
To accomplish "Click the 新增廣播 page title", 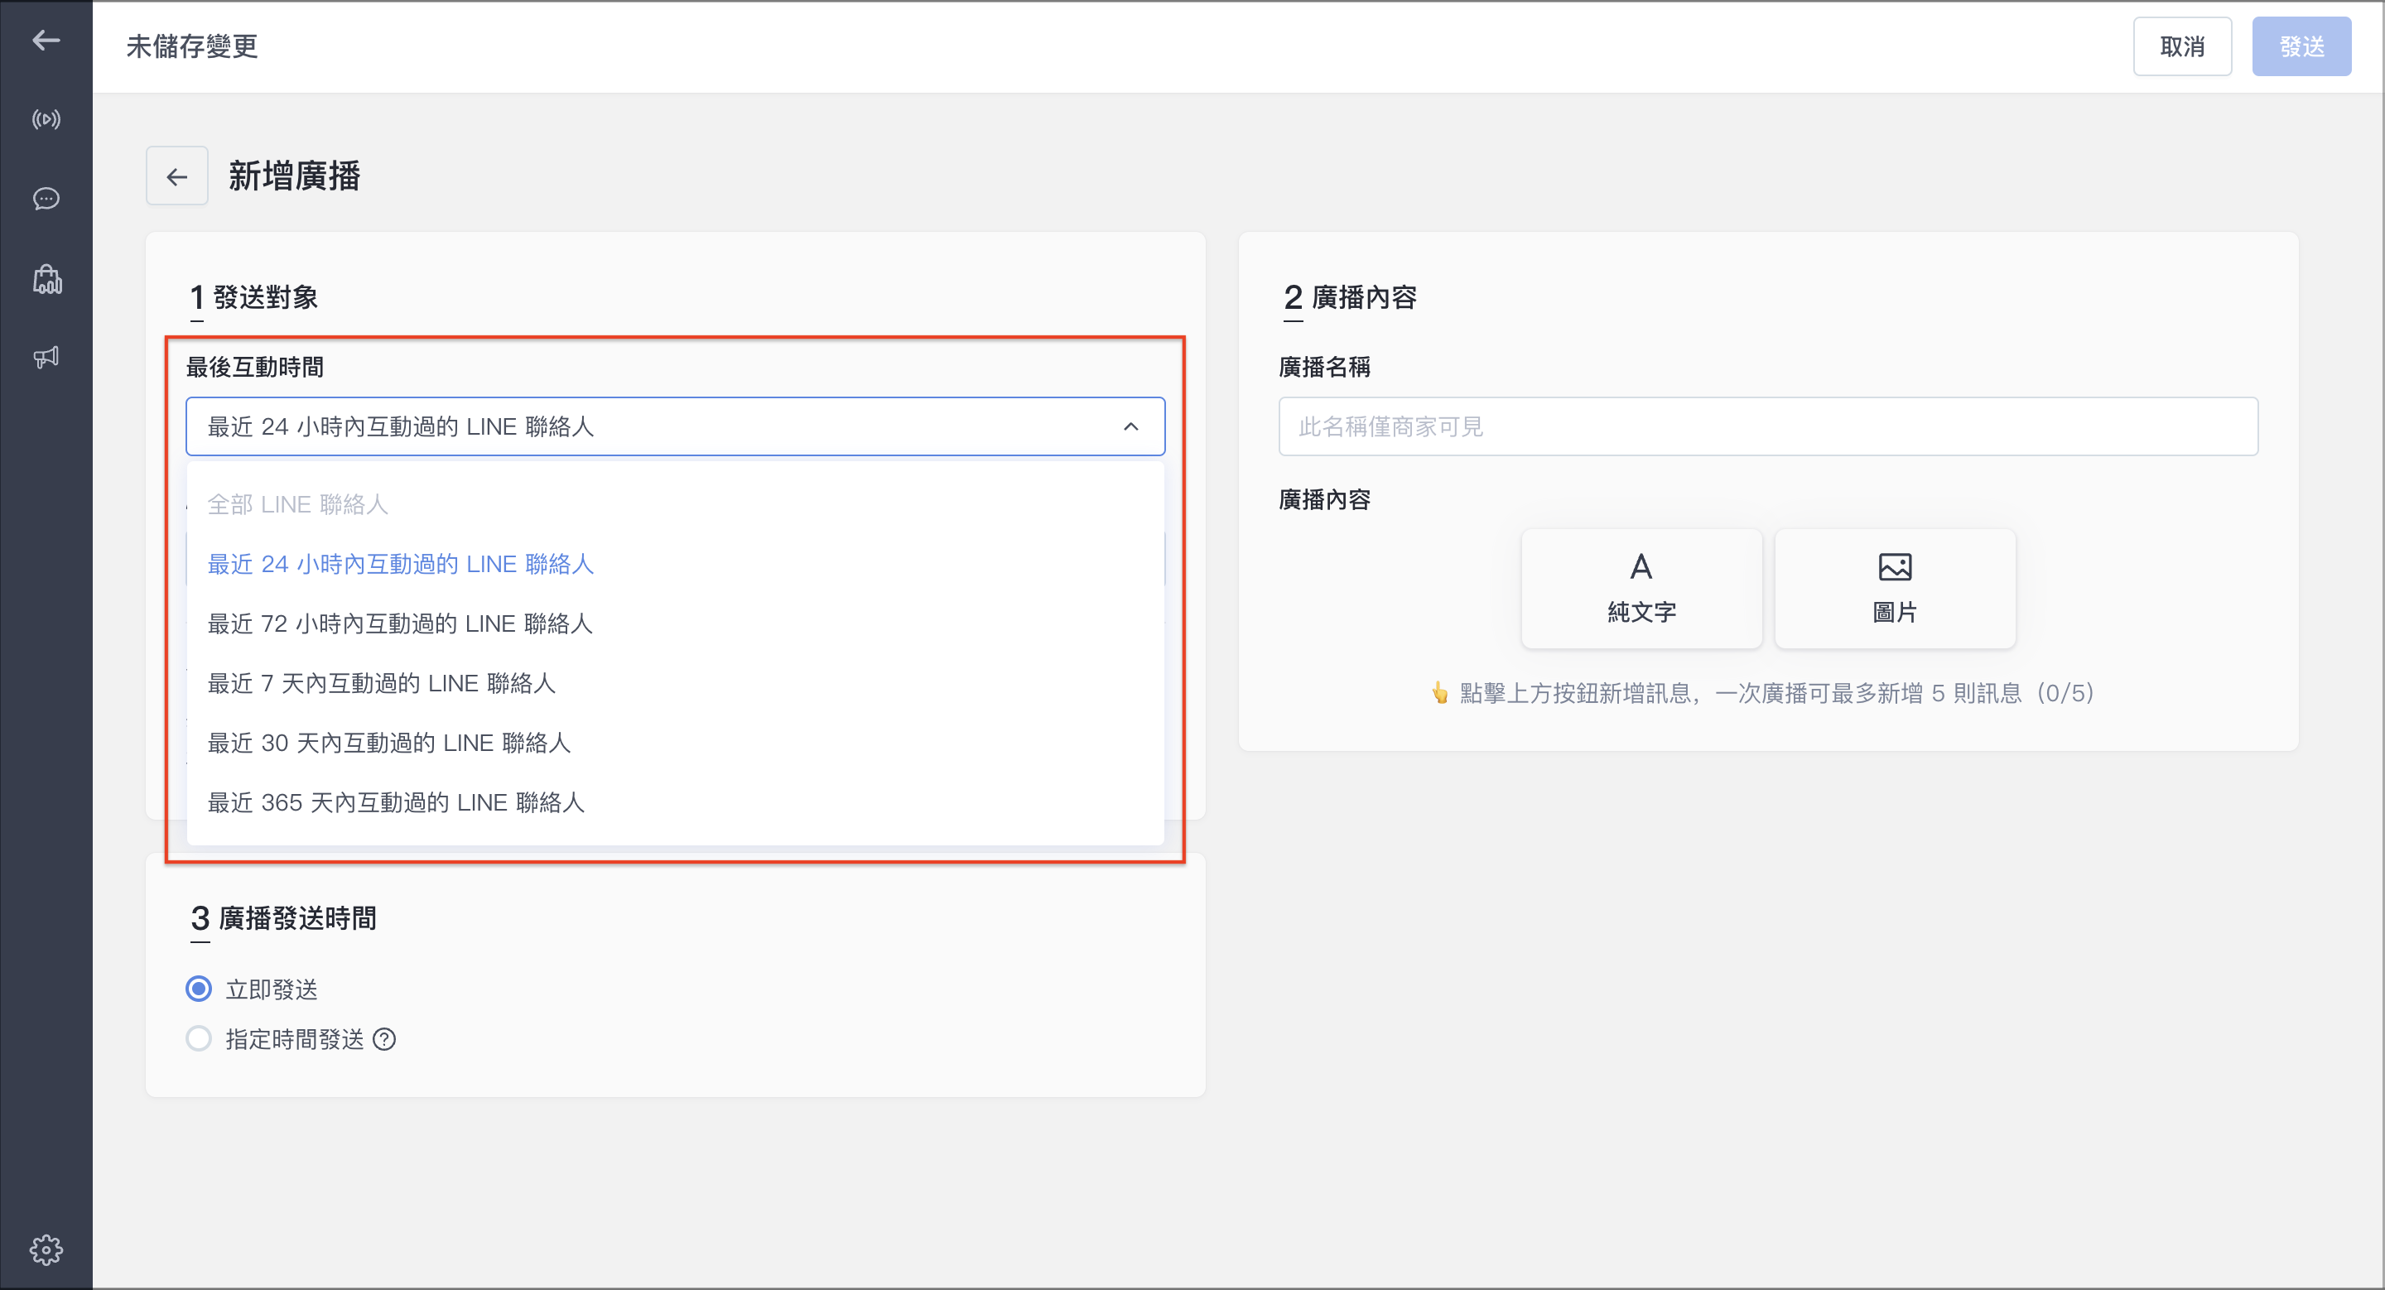I will point(295,176).
